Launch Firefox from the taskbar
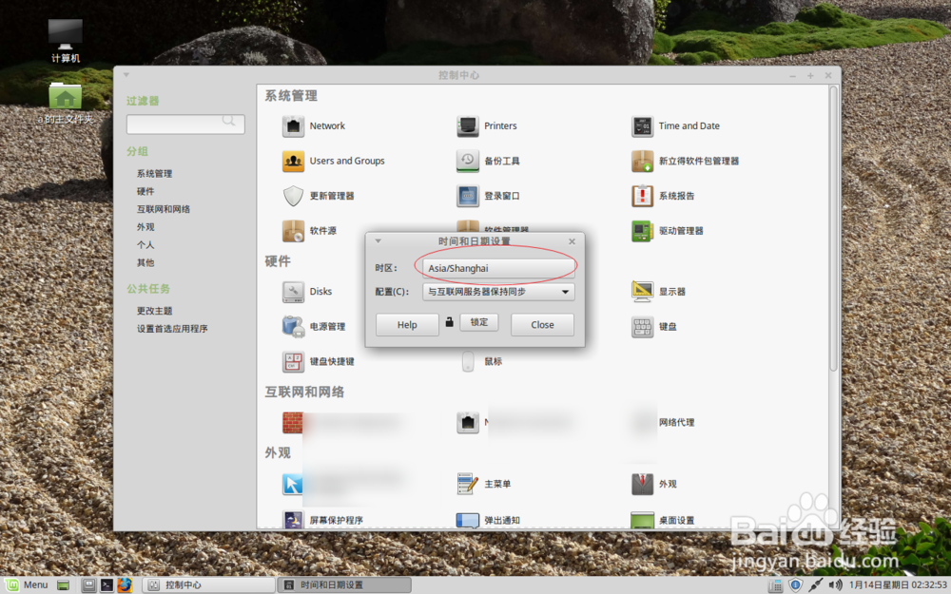Screen dimensions: 951x594 click(125, 584)
